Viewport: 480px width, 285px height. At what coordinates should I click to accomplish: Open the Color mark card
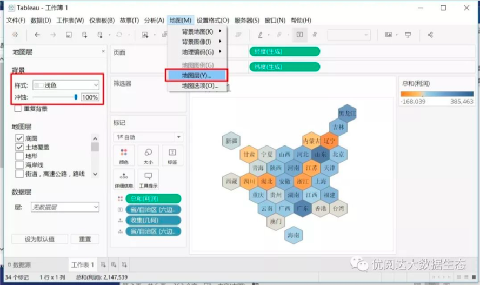tap(123, 156)
